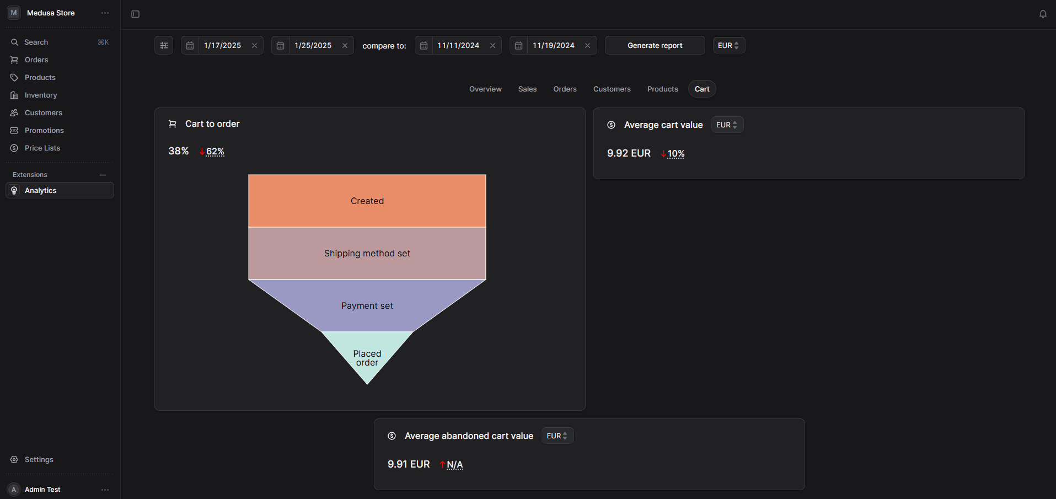Open the calendar for 1/25/2025 date
1056x499 pixels.
click(281, 46)
